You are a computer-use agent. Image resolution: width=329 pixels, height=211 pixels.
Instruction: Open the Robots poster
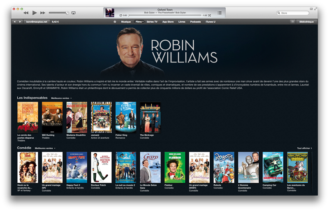[224, 167]
